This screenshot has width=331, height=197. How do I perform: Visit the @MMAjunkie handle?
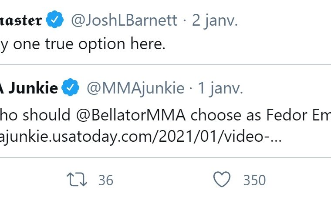135,88
